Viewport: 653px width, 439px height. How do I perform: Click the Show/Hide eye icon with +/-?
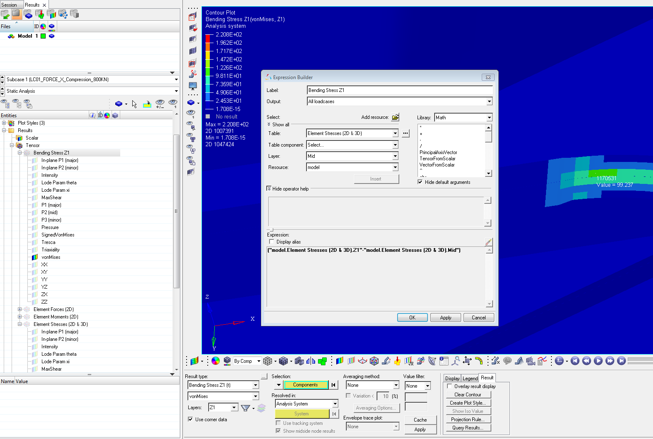(160, 104)
